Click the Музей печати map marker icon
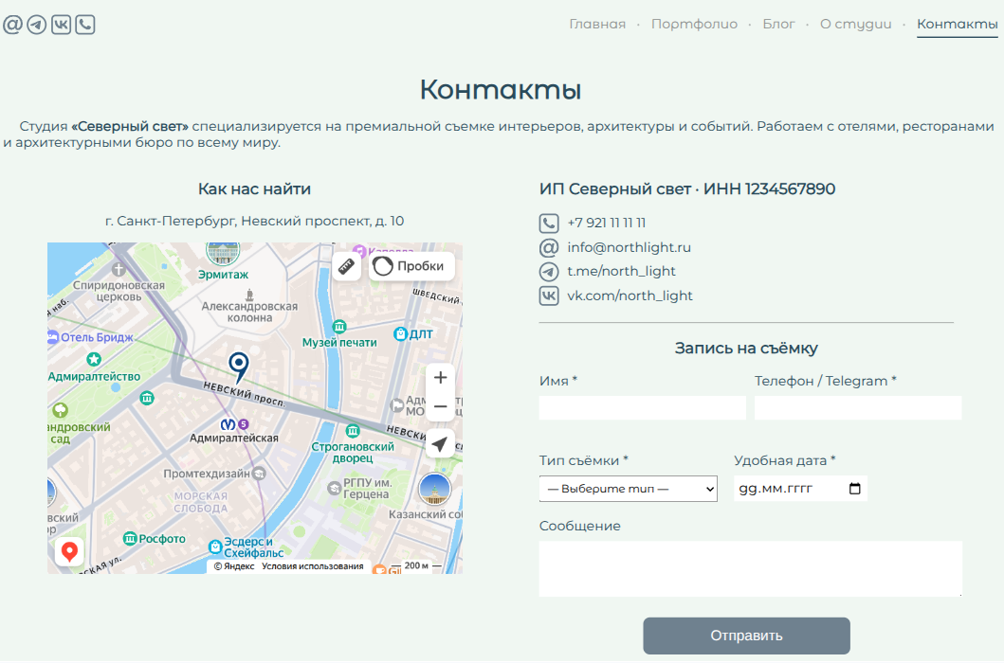This screenshot has height=663, width=1004. click(x=340, y=327)
